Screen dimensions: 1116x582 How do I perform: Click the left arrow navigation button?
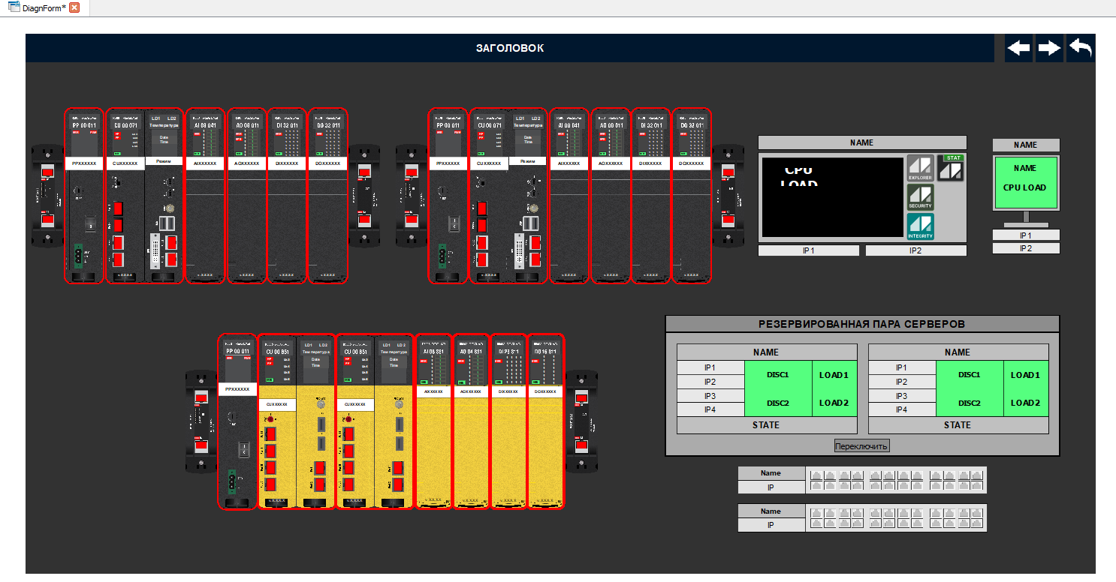point(1018,49)
